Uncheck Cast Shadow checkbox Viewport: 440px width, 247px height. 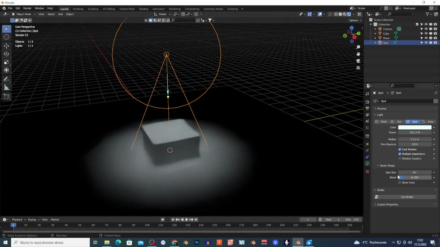pyautogui.click(x=400, y=149)
